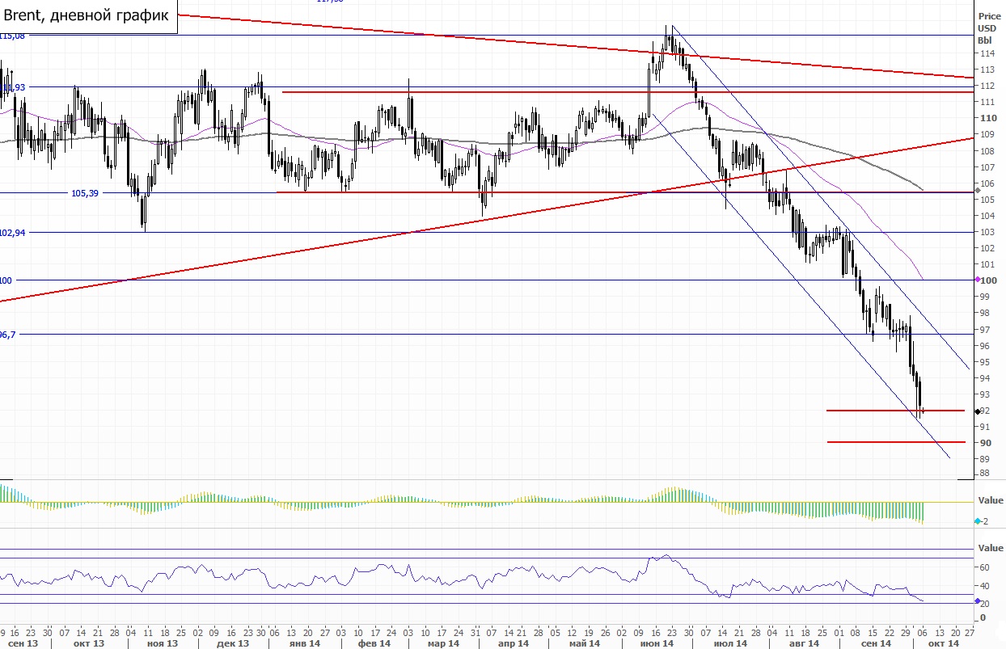Click 'мар 14' month label on axis

pyautogui.click(x=442, y=643)
